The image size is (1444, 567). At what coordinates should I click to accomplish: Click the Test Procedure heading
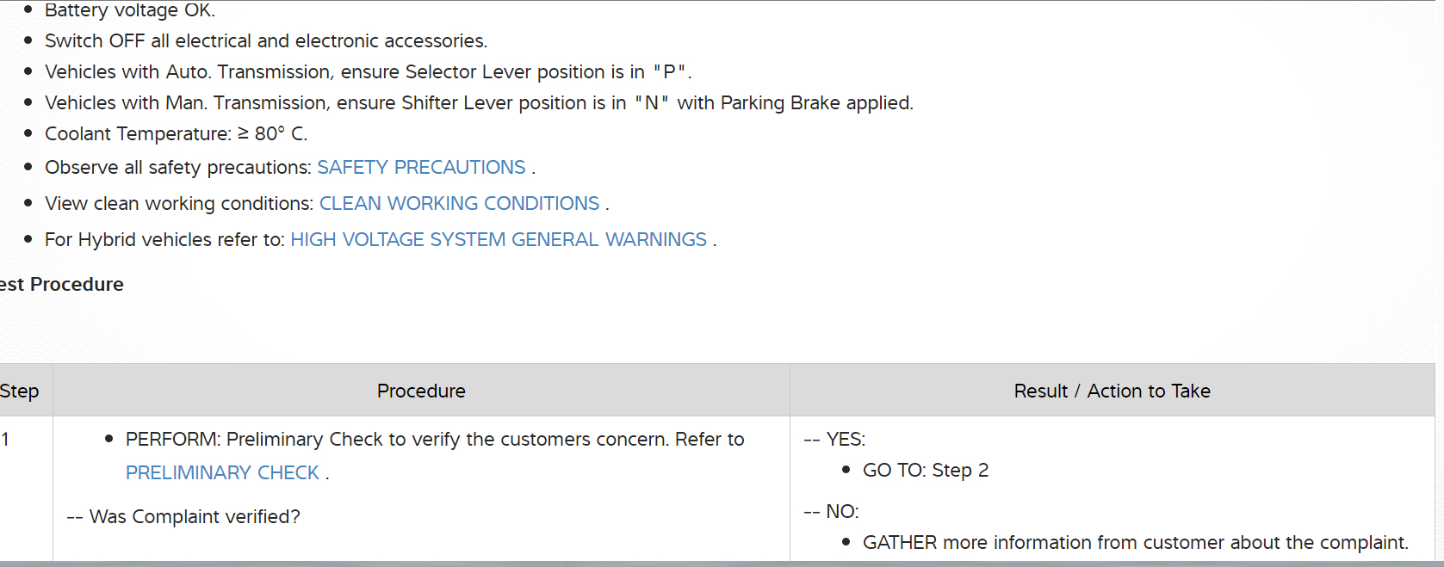pyautogui.click(x=62, y=284)
